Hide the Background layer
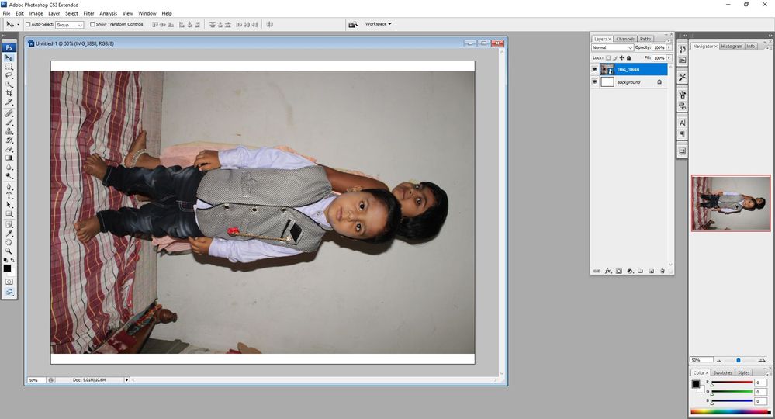 (x=594, y=82)
